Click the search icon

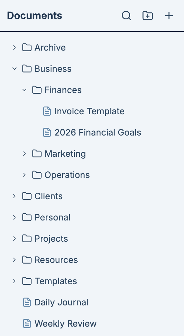click(126, 15)
